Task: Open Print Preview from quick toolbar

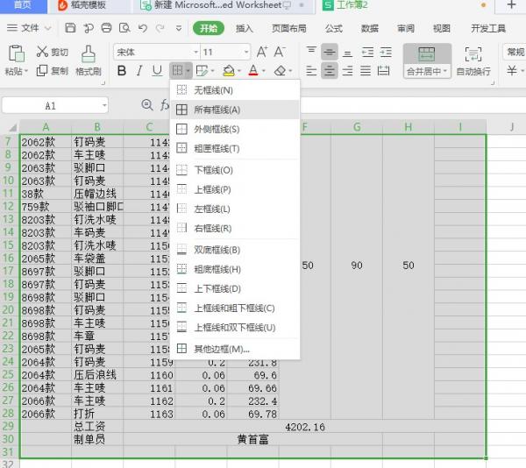Action: [124, 28]
